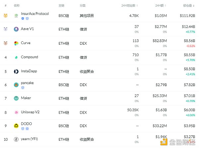The height and width of the screenshot is (149, 199).
Task: Click the yearn (YFI) logo icon
Action: click(16, 139)
